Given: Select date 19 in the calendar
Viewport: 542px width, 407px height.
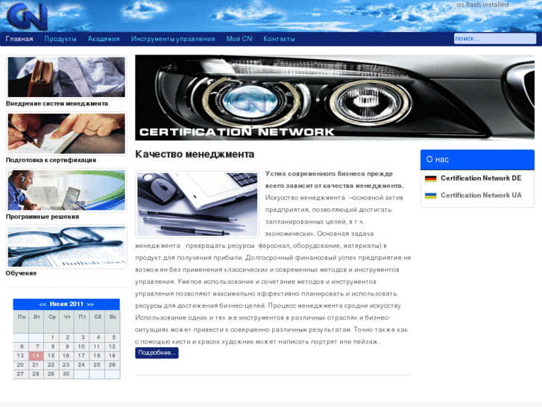Looking at the screenshot, I should [112, 355].
